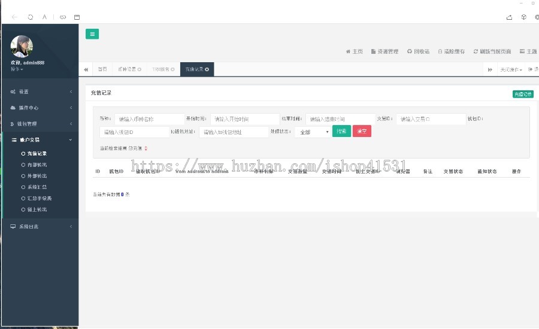This screenshot has width=539, height=329.
Task: Click 钱包ID column header in table
Action: (116, 171)
